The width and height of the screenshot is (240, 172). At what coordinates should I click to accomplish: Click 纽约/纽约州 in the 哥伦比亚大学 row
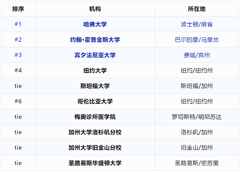[x=197, y=101]
